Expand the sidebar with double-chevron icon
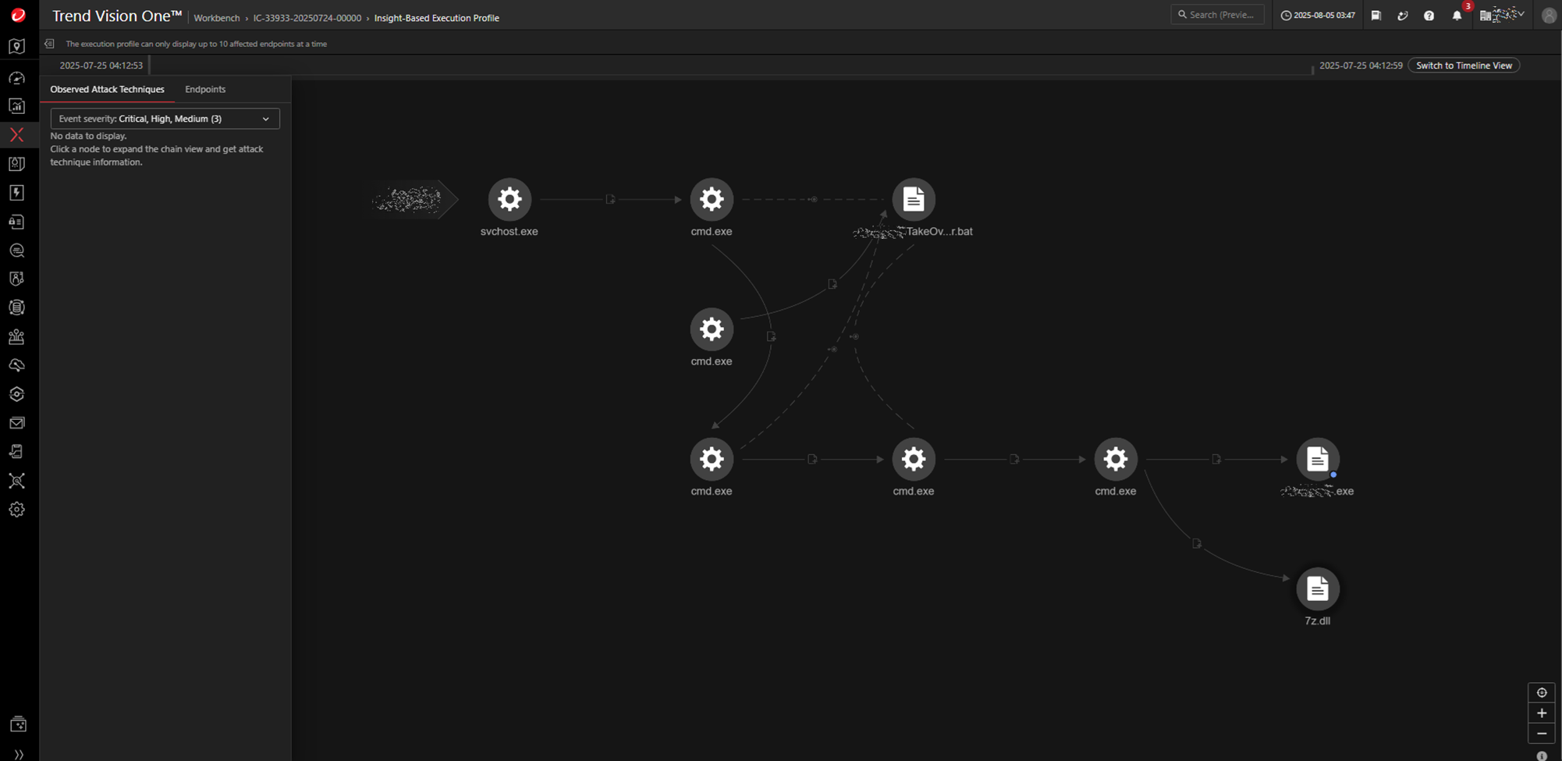 [19, 755]
